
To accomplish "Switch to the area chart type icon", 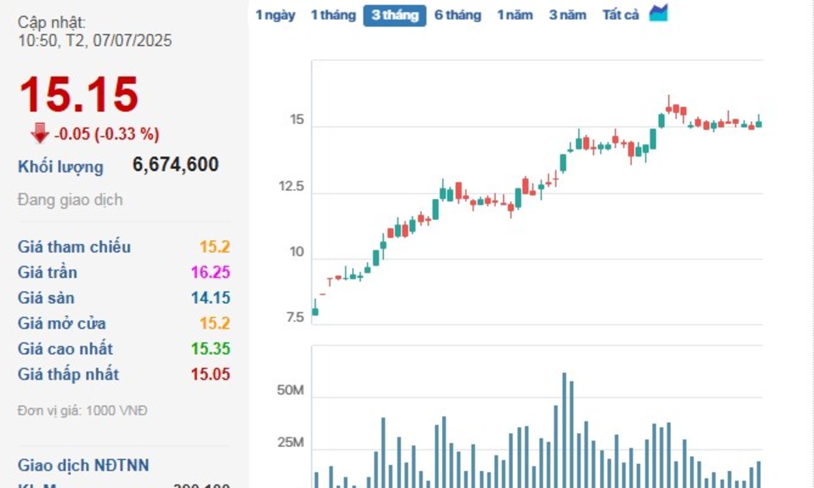I will tap(658, 14).
